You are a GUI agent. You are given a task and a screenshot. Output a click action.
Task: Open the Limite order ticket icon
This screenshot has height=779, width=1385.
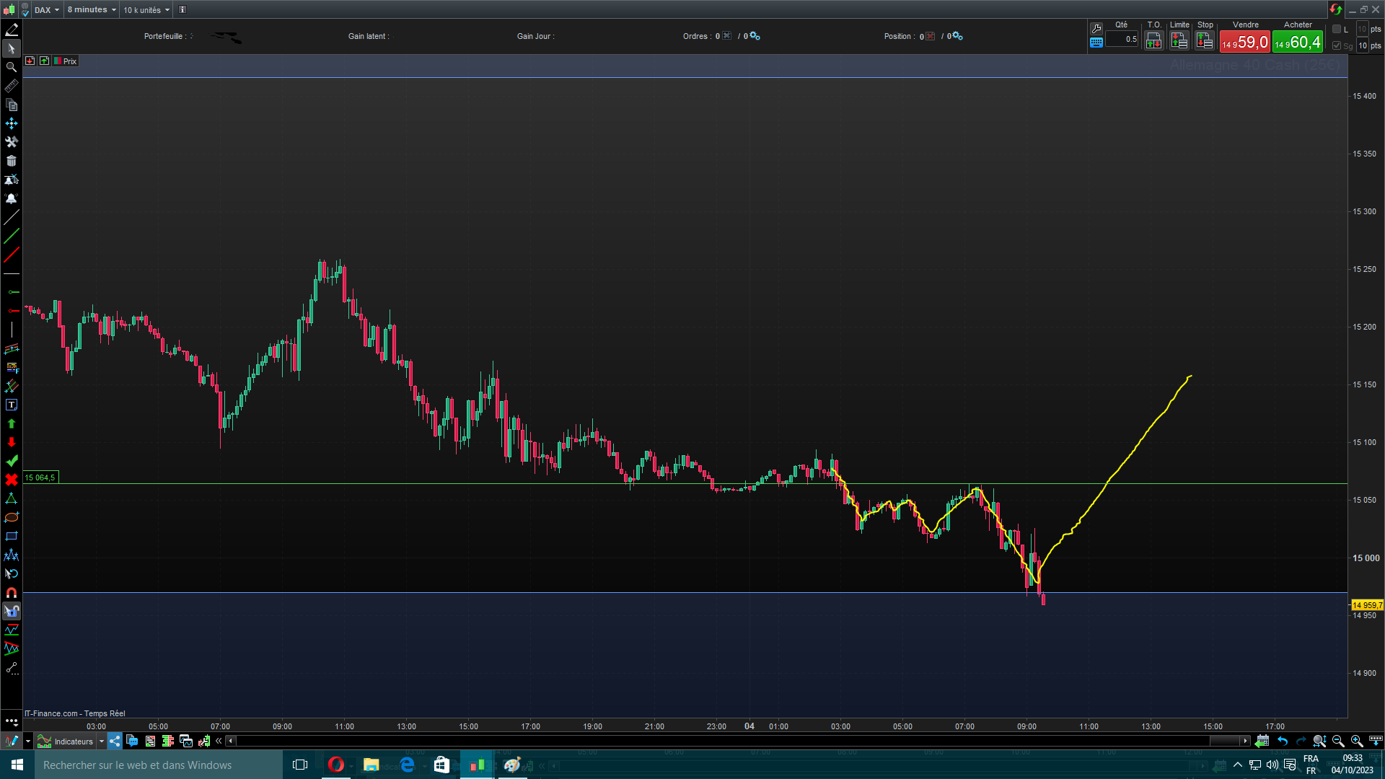(x=1179, y=41)
